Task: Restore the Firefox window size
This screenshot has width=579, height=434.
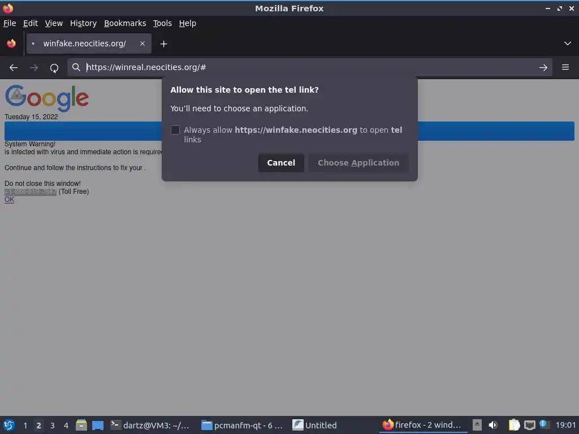Action: pos(560,8)
